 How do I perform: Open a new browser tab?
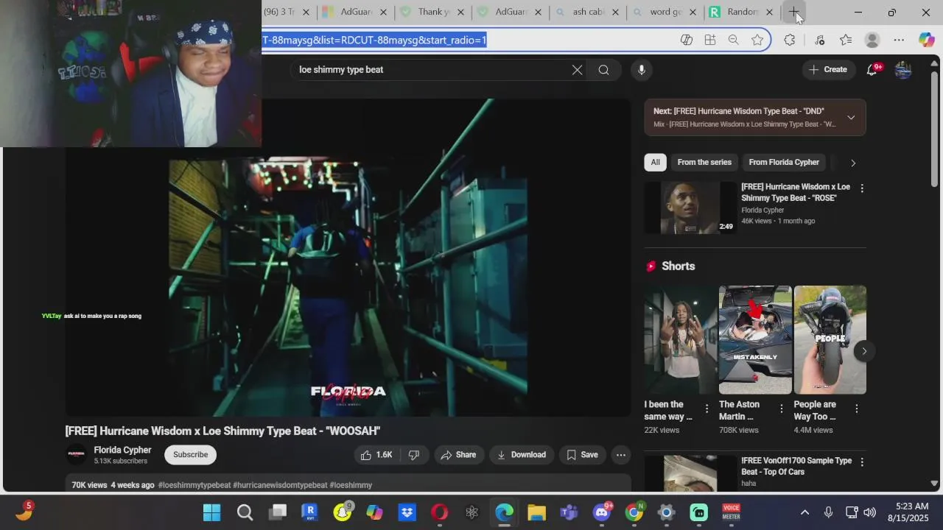pos(794,13)
